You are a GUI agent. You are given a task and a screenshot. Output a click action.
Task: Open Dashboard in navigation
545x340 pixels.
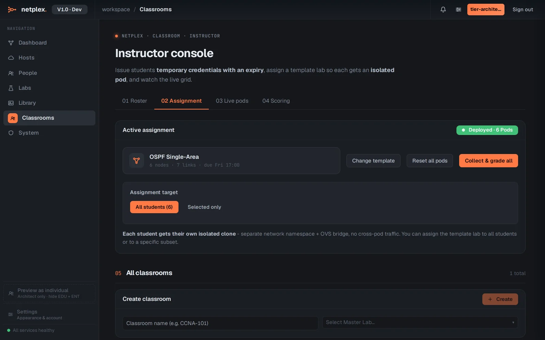[49, 43]
